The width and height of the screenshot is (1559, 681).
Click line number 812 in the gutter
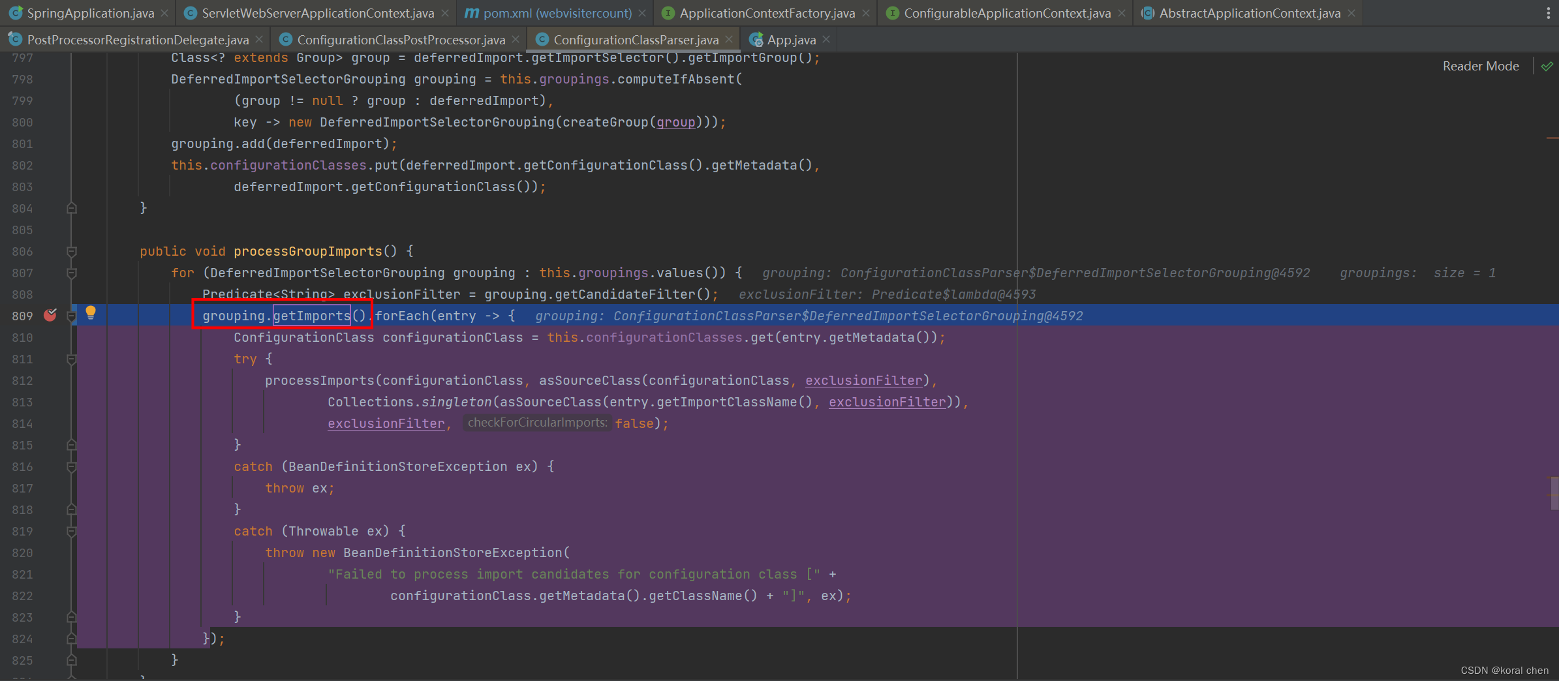(x=22, y=381)
